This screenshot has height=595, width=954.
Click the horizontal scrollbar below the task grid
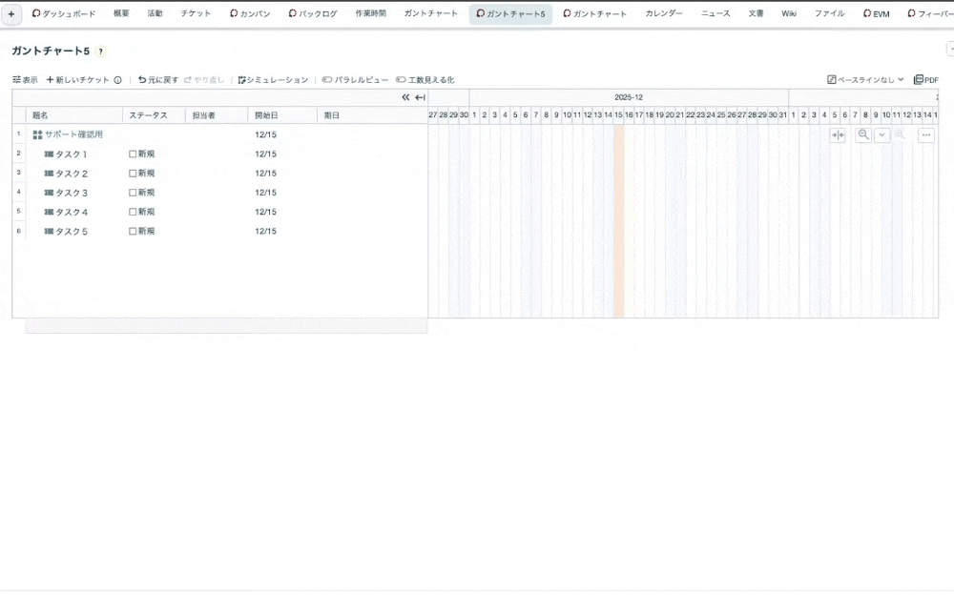(x=225, y=326)
